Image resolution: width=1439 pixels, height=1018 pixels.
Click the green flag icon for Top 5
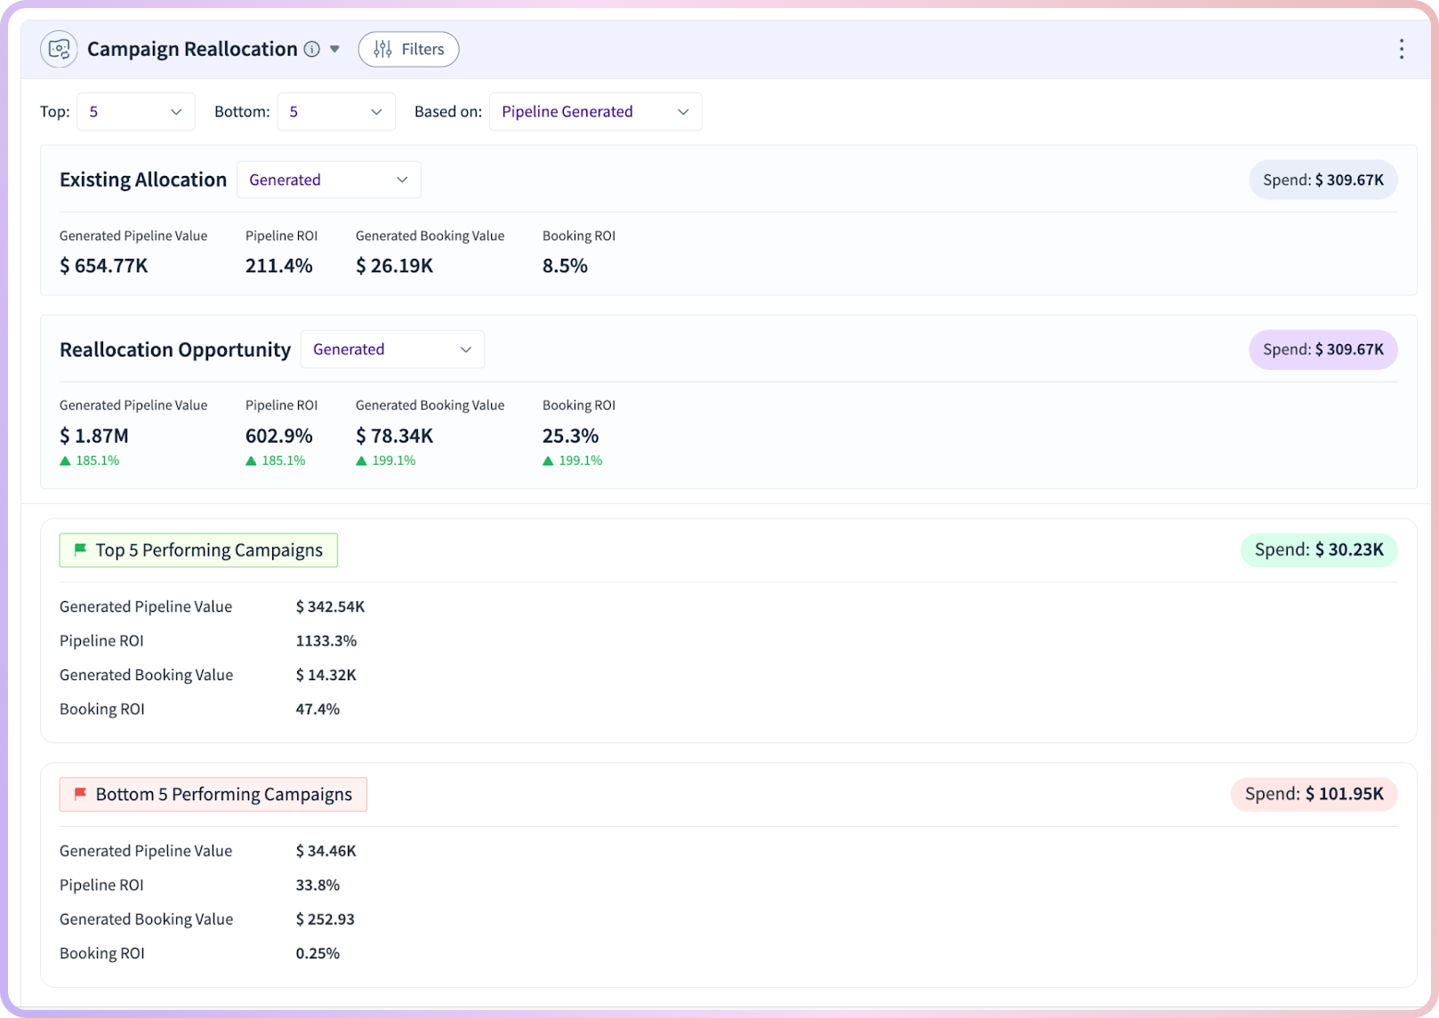(80, 549)
